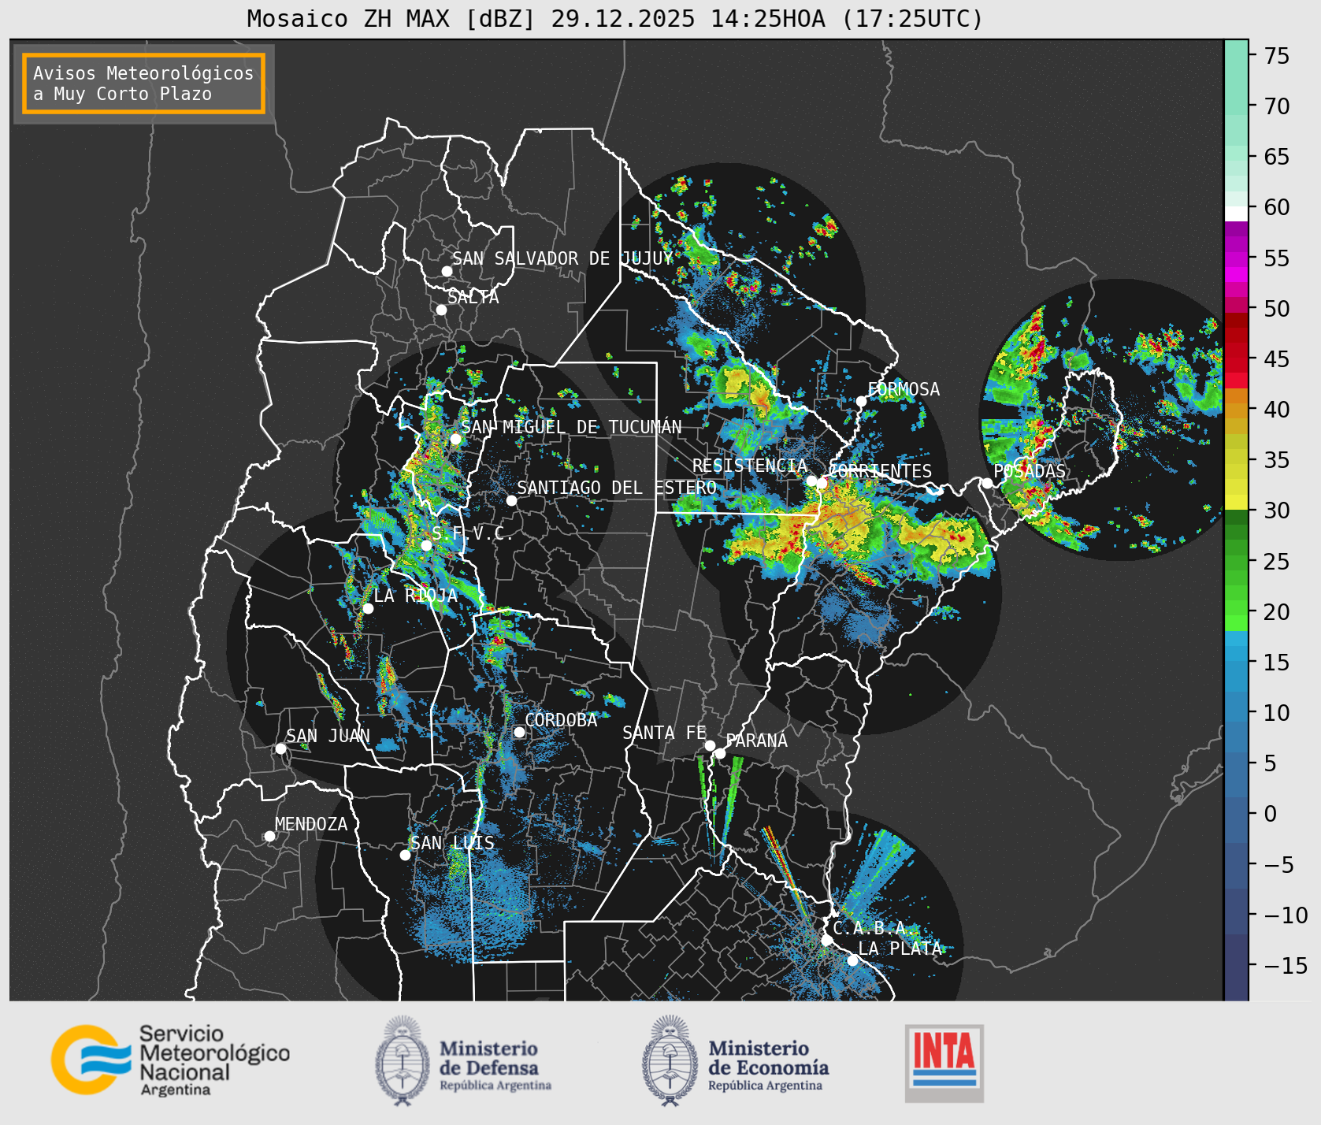Viewport: 1321px width, 1125px height.
Task: Click the FORMOSA map label
Action: (904, 389)
